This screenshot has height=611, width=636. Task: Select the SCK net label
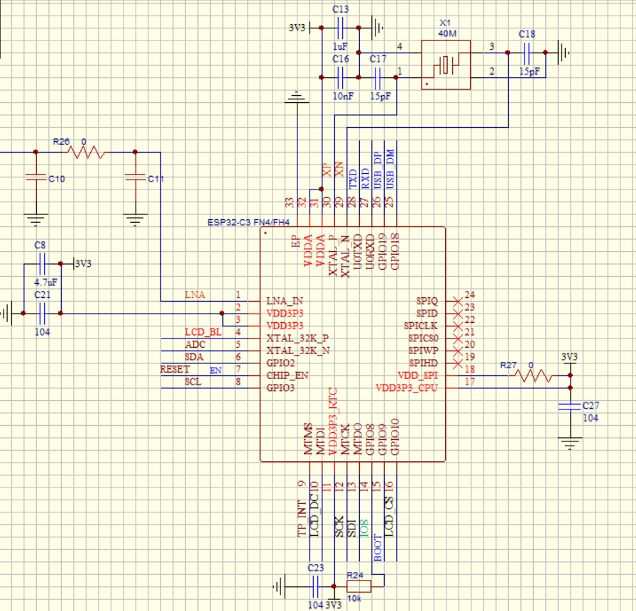coord(339,527)
